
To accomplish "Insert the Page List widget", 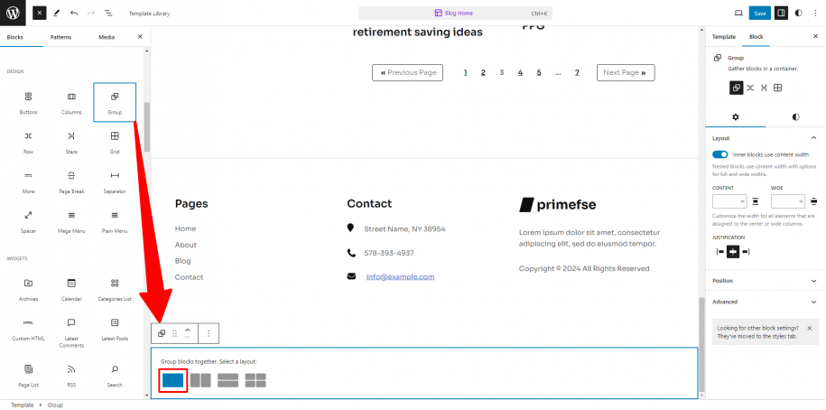I will point(29,375).
